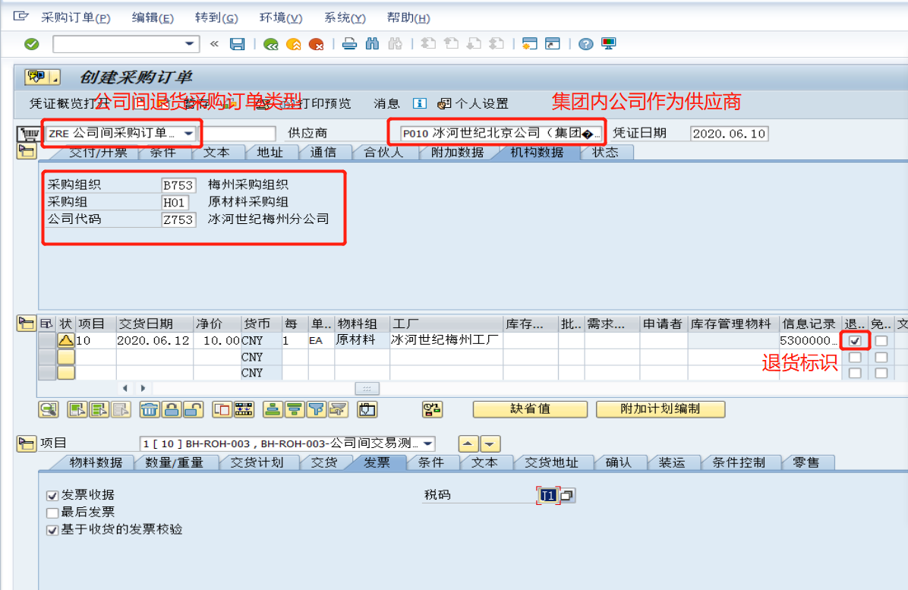Click the green checkmark Enter icon
The width and height of the screenshot is (908, 590).
coord(31,43)
